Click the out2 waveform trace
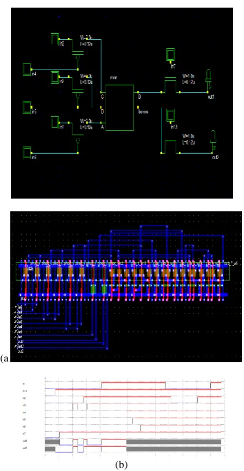The width and height of the screenshot is (244, 471). point(133,449)
